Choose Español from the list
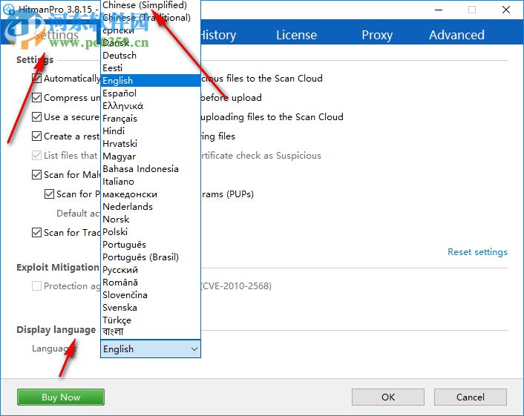 (151, 93)
